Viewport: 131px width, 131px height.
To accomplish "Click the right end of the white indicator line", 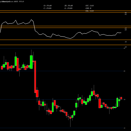I will 121,33.
